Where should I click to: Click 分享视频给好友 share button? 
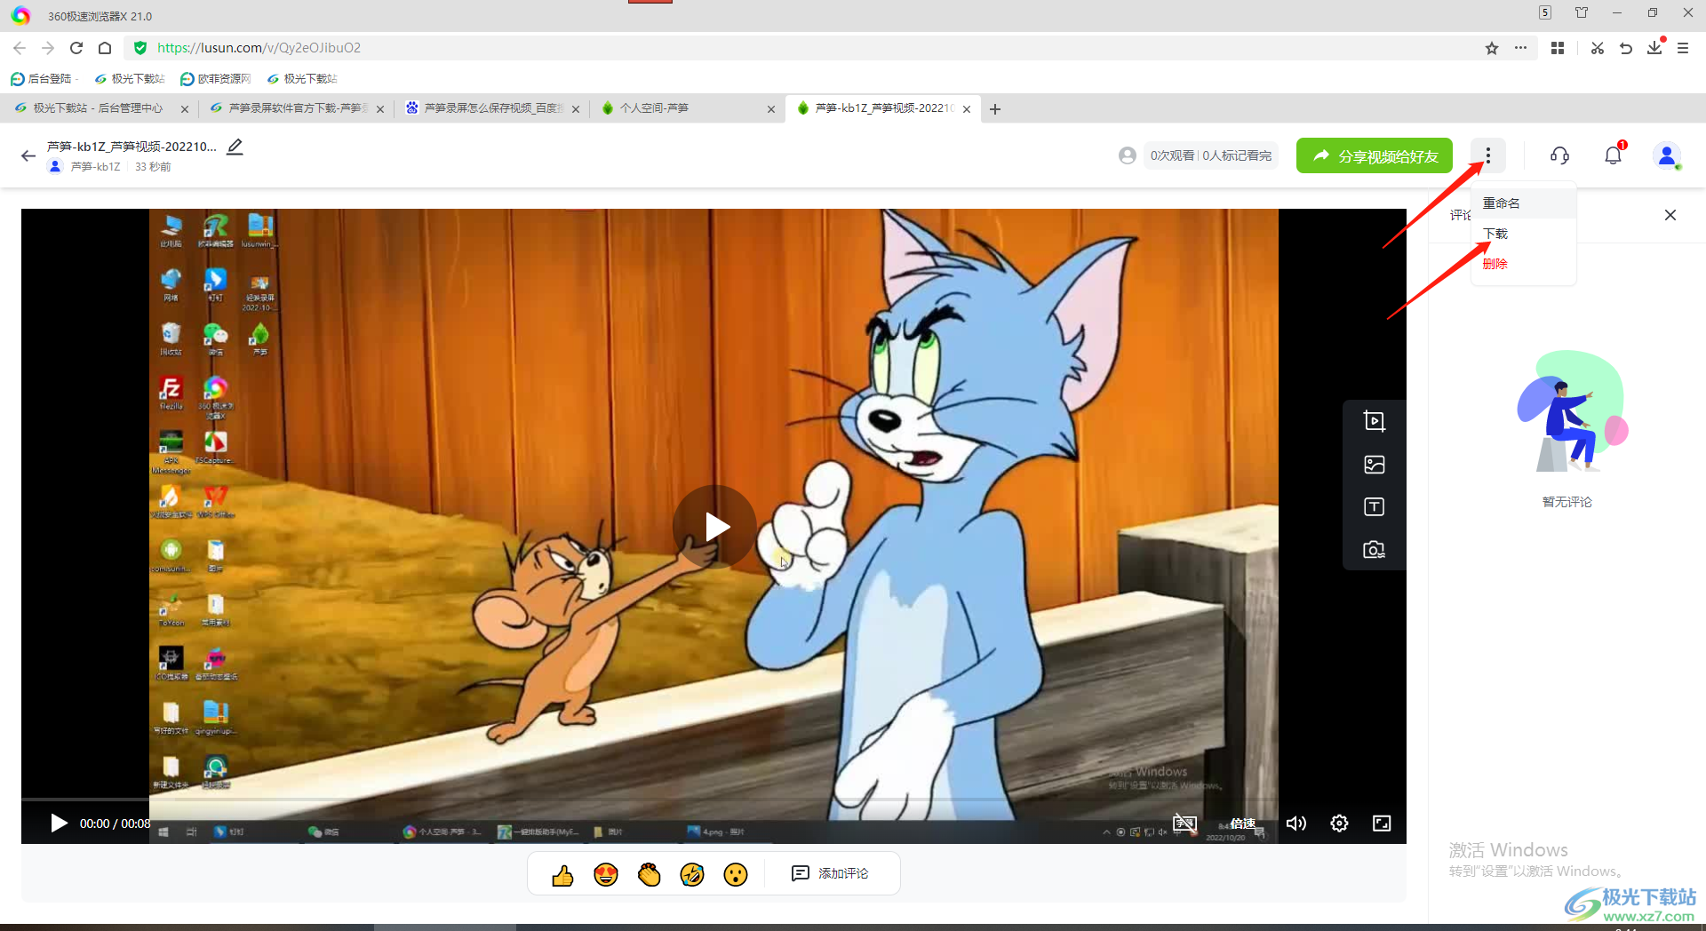click(x=1375, y=155)
